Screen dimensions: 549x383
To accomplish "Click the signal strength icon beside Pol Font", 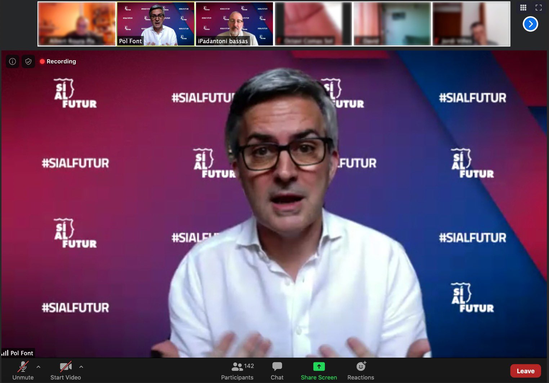I will (5, 353).
